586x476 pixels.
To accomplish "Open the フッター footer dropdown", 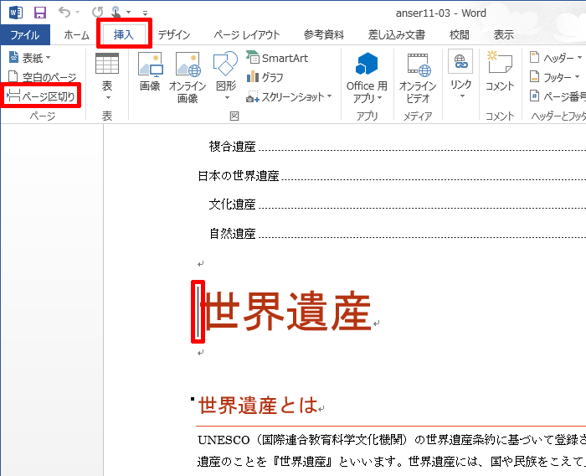I will tap(554, 77).
